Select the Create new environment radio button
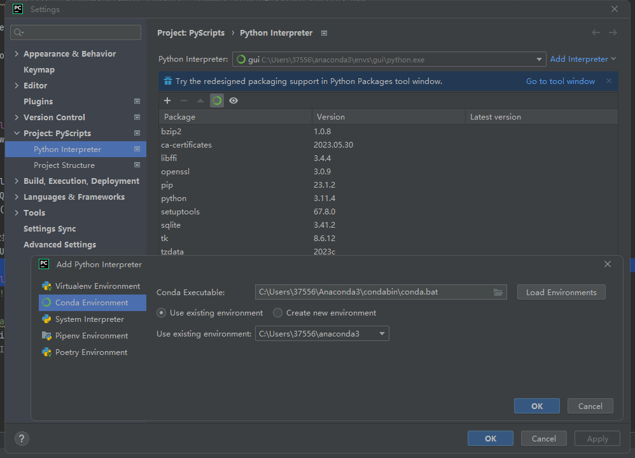 [277, 312]
